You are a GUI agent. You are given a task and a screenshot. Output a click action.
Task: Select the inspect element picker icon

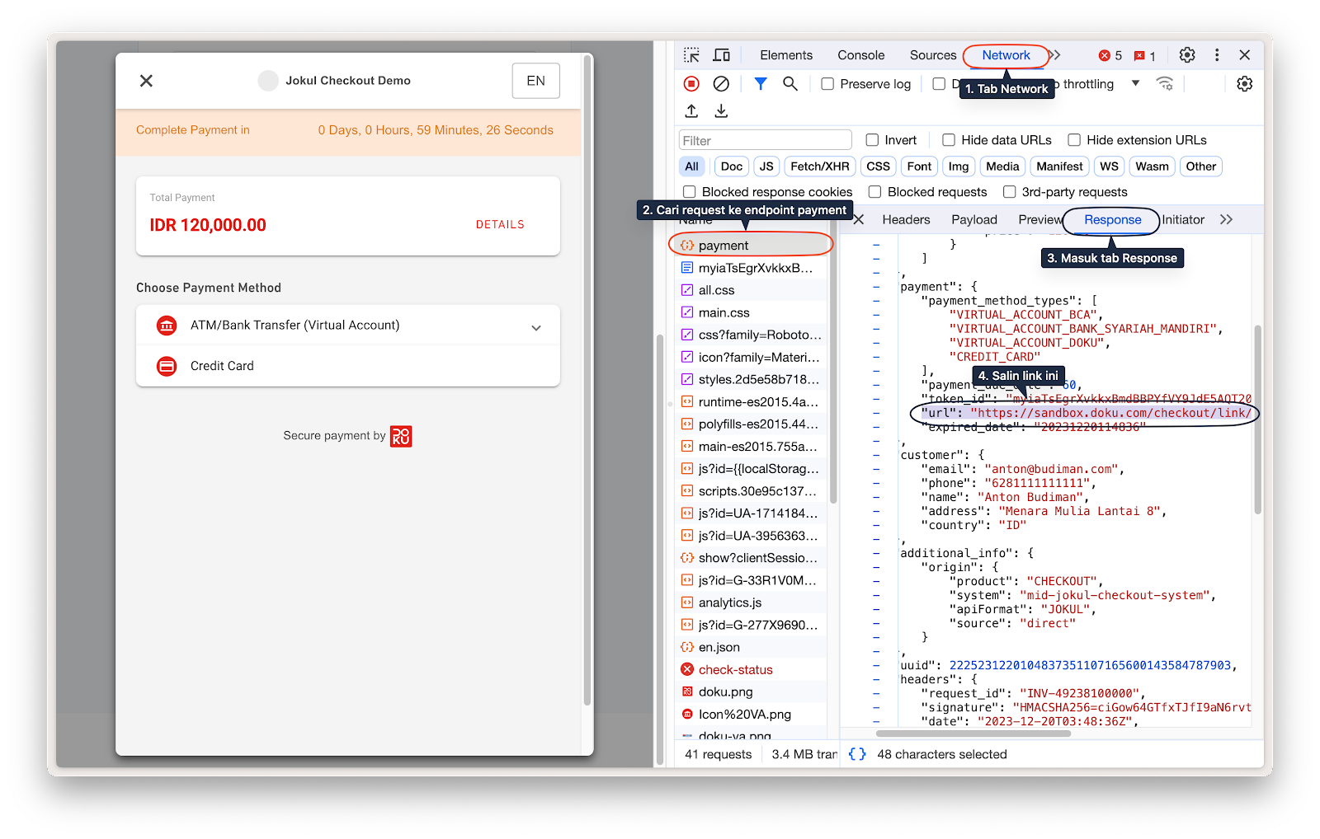691,55
